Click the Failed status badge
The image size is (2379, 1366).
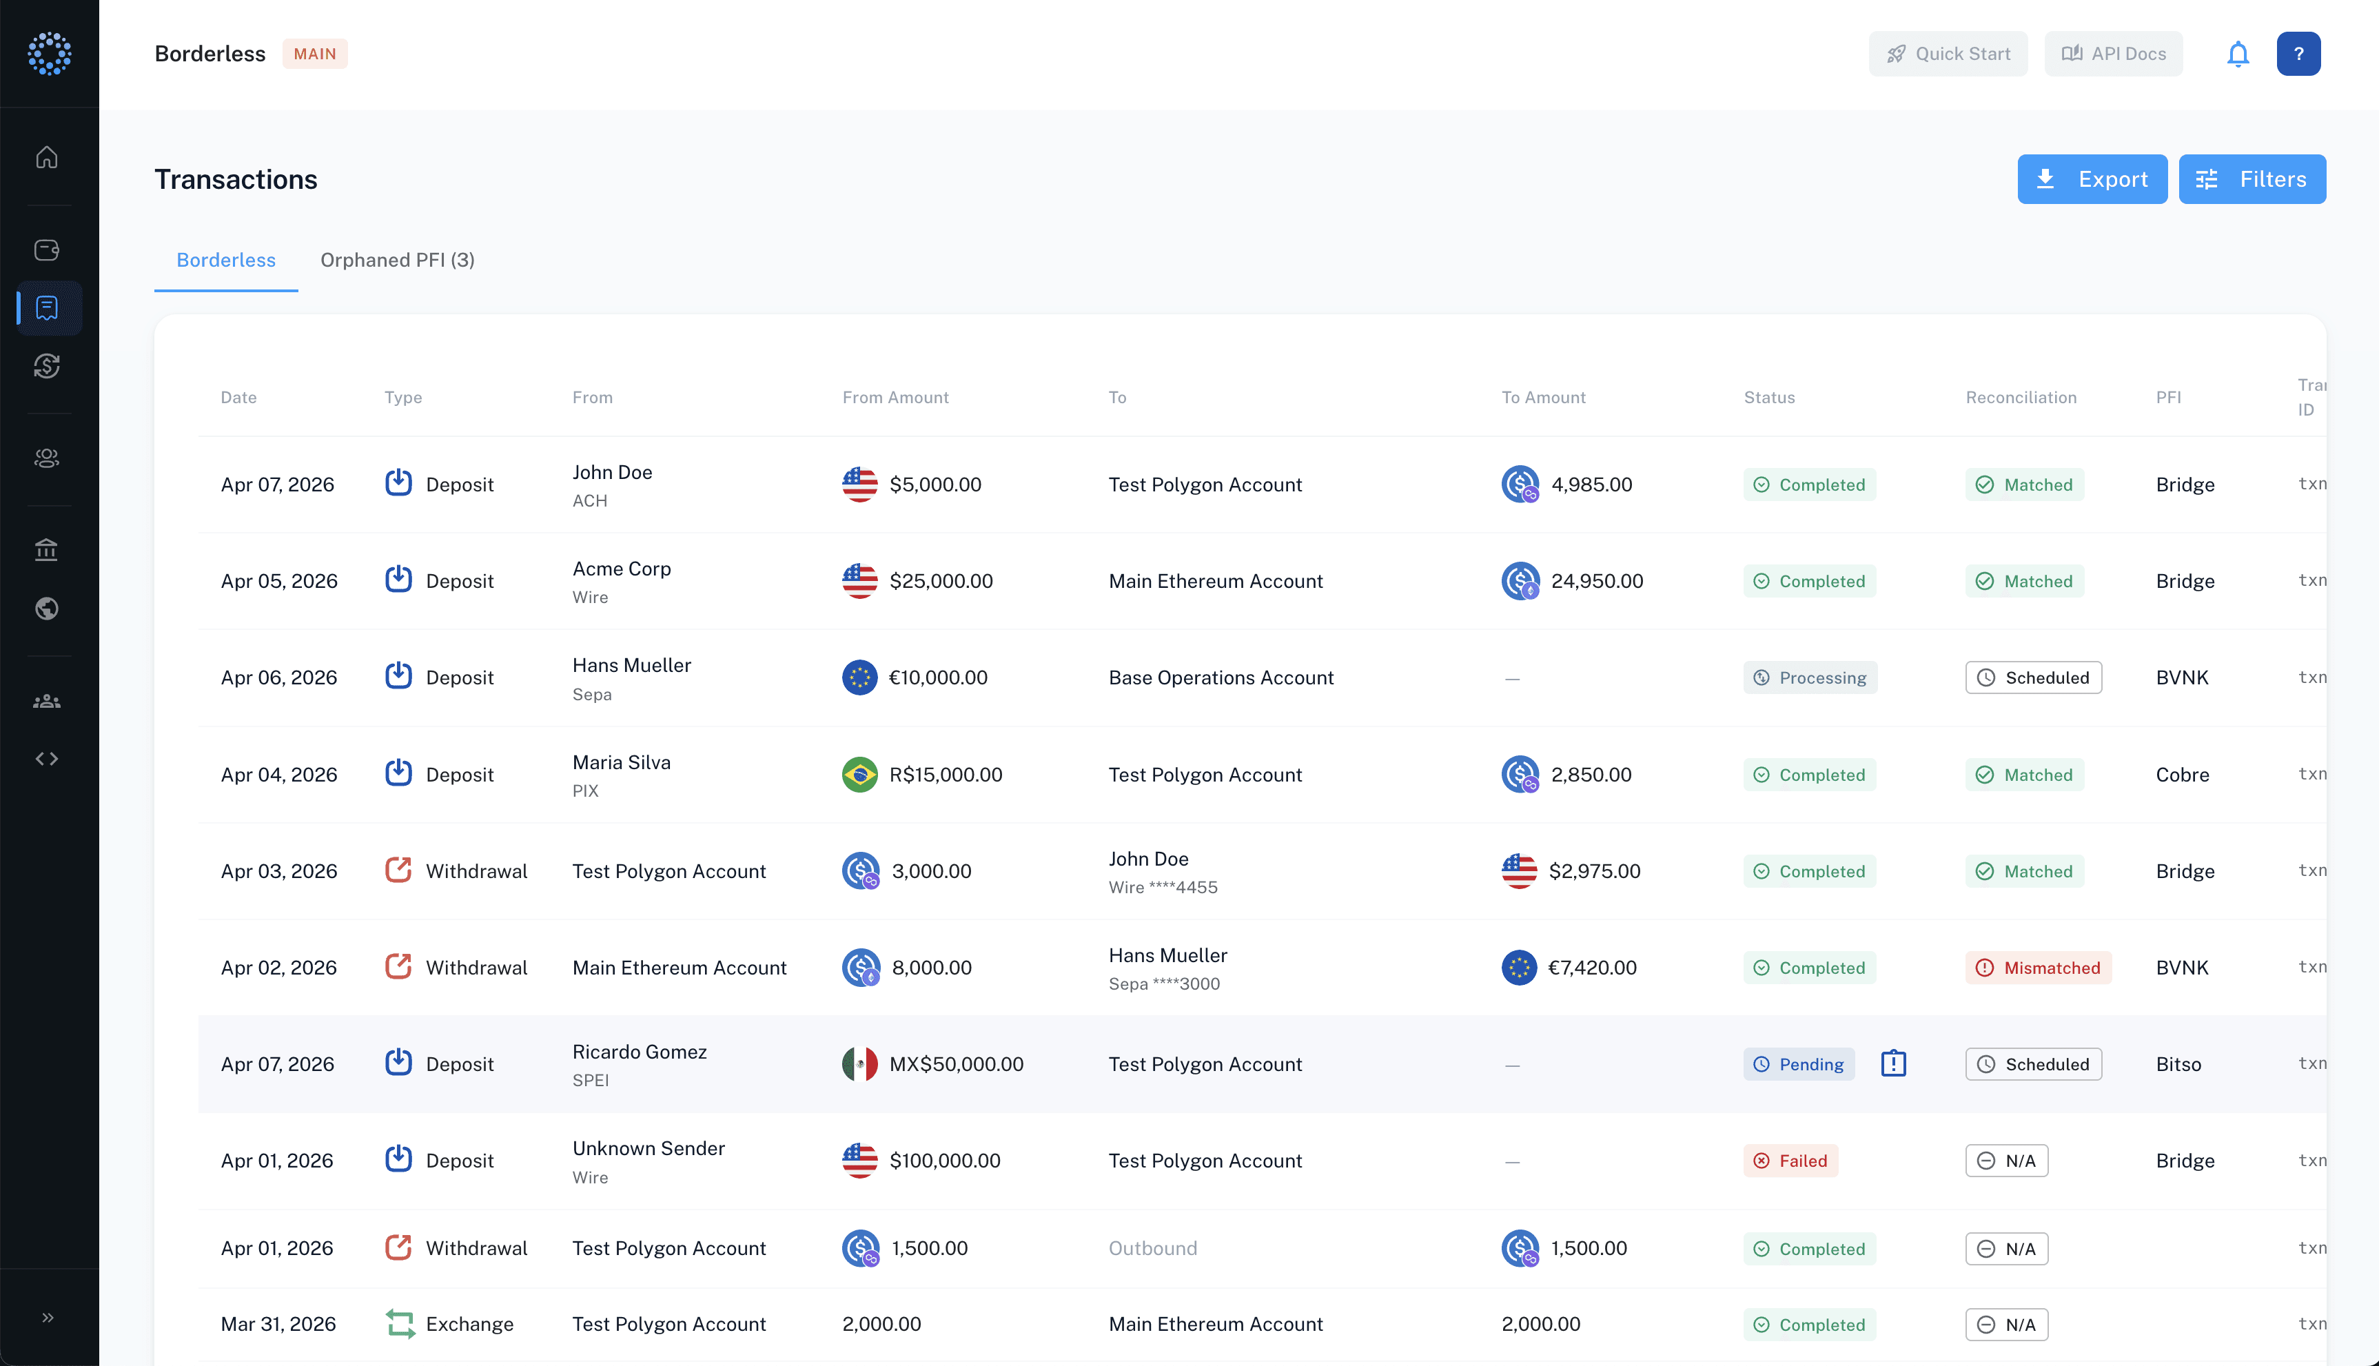[x=1790, y=1161]
